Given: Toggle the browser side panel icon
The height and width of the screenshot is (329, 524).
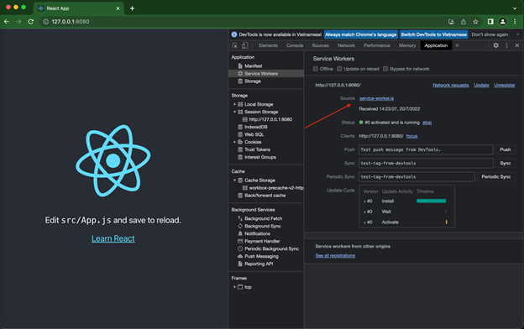Looking at the screenshot, I should [x=490, y=22].
